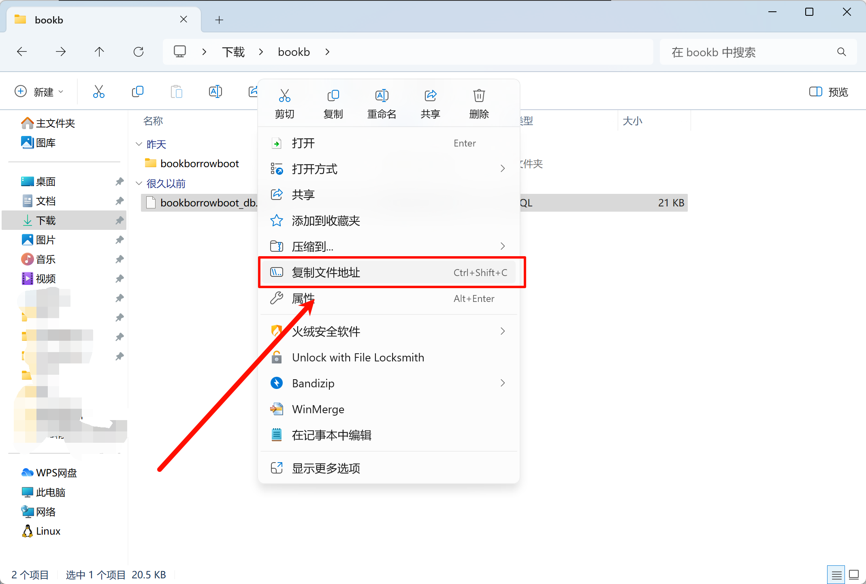Select 添加到收藏夹 menu entry

tap(389, 221)
